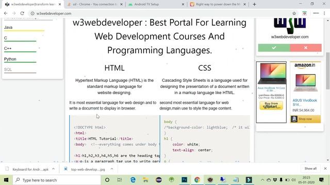Click the CSS section heading
330x185 pixels.
point(205,68)
